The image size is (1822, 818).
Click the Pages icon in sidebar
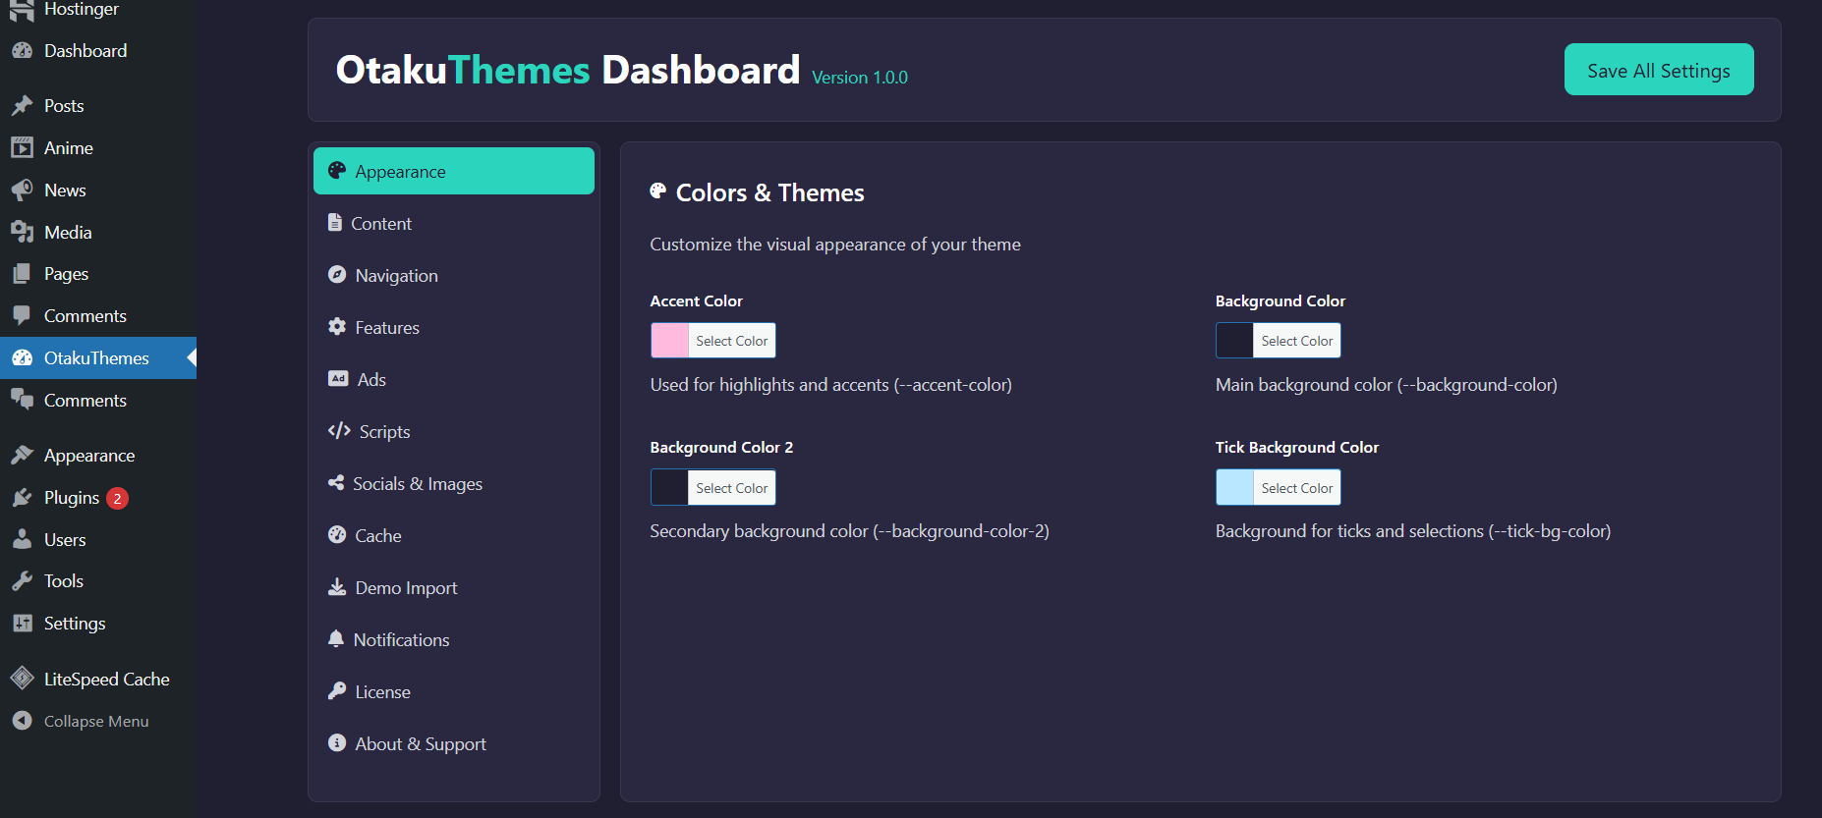coord(23,274)
